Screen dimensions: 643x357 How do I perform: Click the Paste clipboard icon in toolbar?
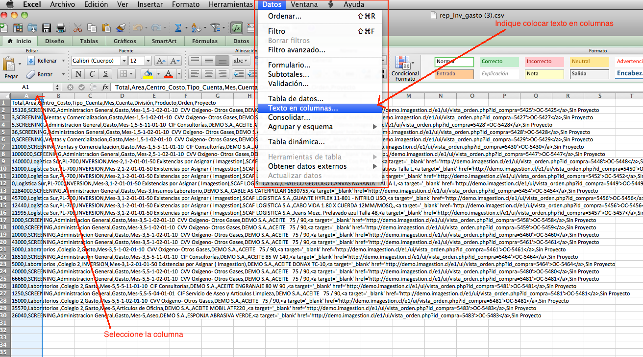[106, 28]
